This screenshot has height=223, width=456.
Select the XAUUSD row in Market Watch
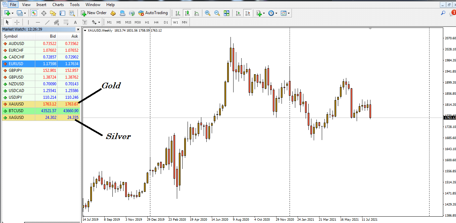[x=41, y=104]
